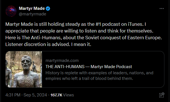Click the reader icon at bottom right

(162, 95)
